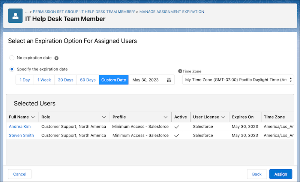Click Steven Smith's May 30, 2023 expiry cell

pos(245,135)
